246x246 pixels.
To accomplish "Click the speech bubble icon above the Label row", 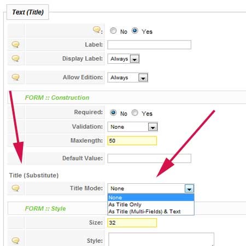I will coord(97,29).
